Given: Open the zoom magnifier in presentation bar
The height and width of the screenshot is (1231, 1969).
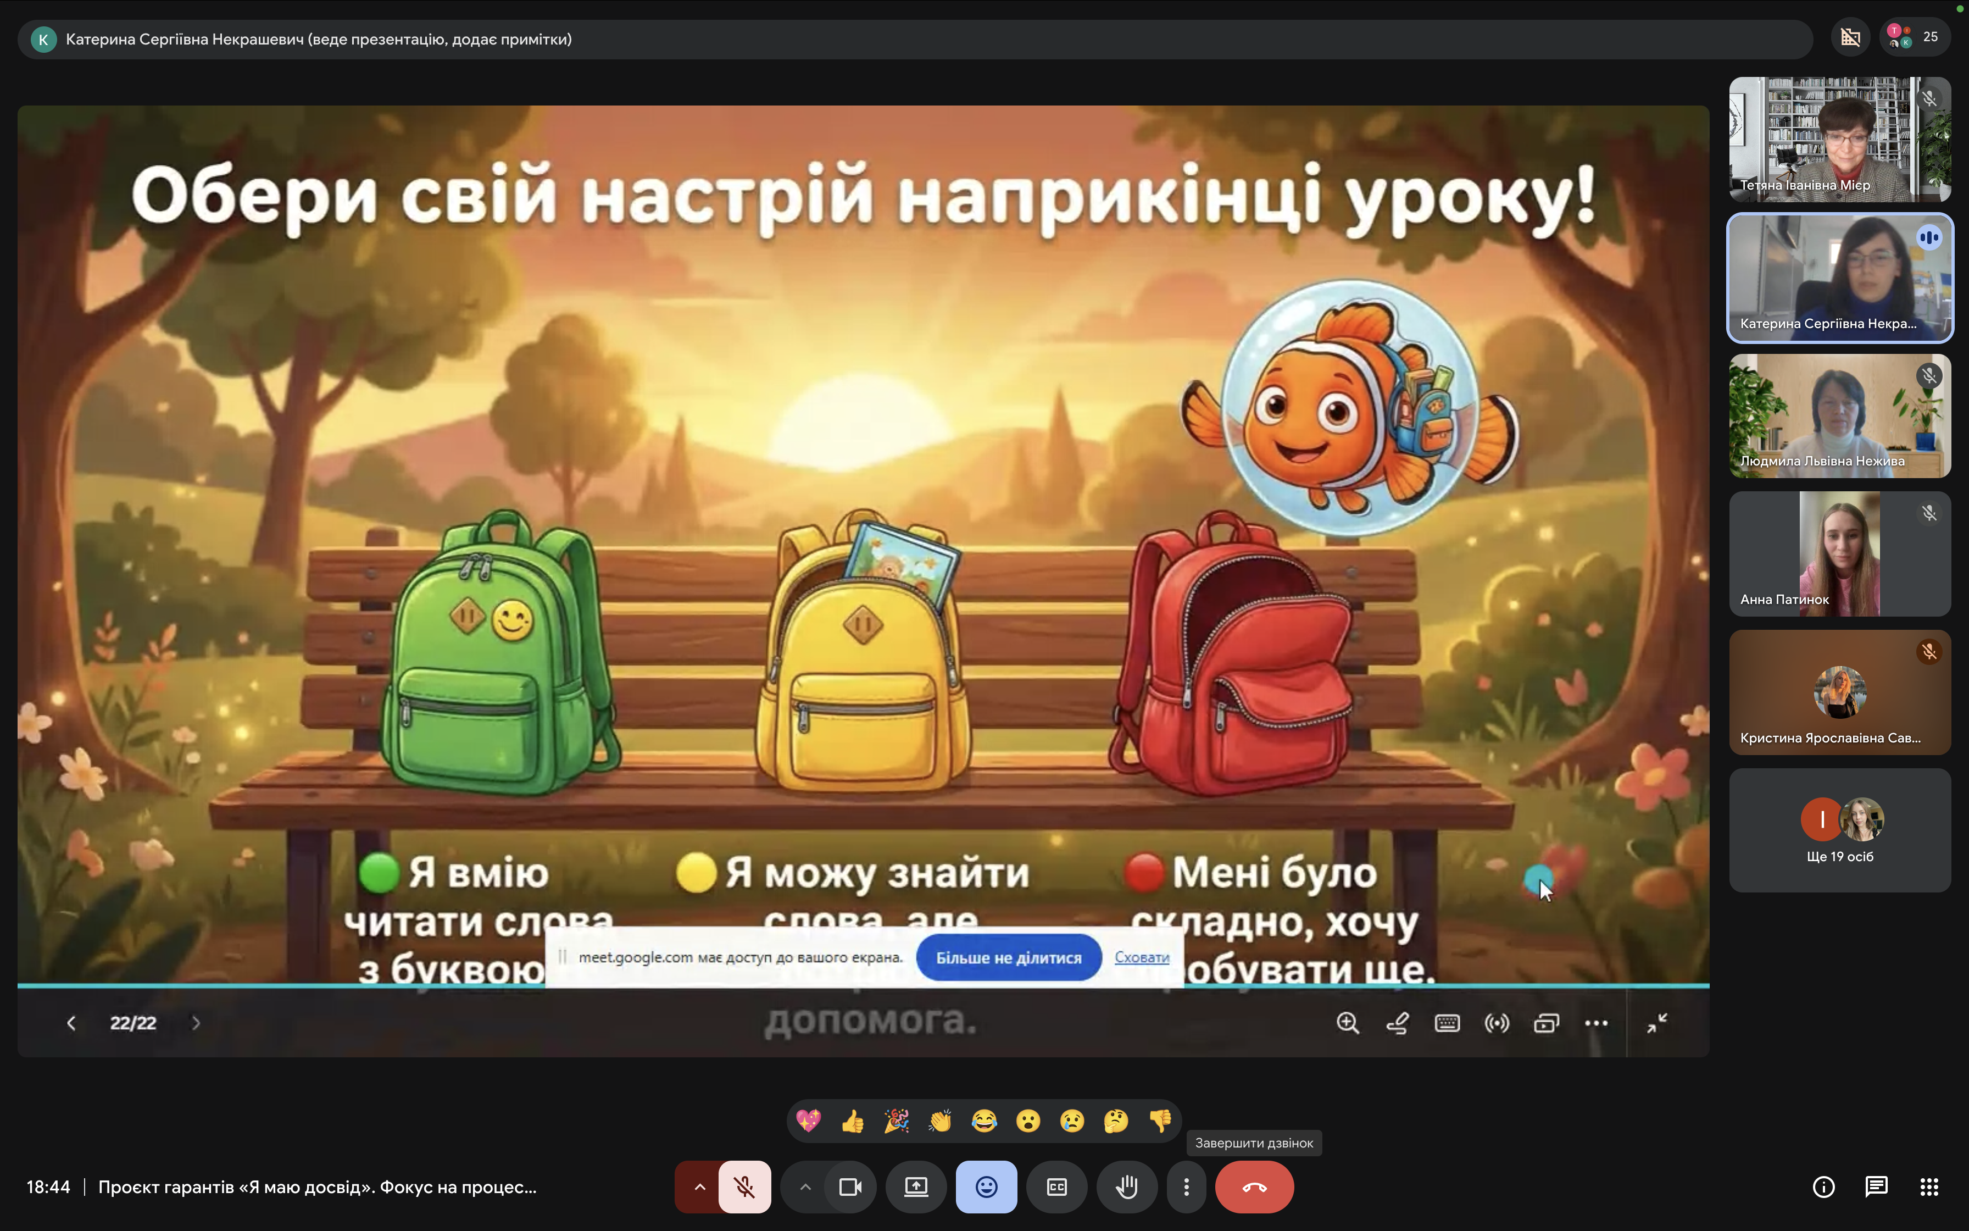Looking at the screenshot, I should pos(1348,1023).
